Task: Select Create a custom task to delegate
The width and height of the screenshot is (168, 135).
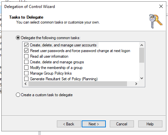Action: point(18,95)
